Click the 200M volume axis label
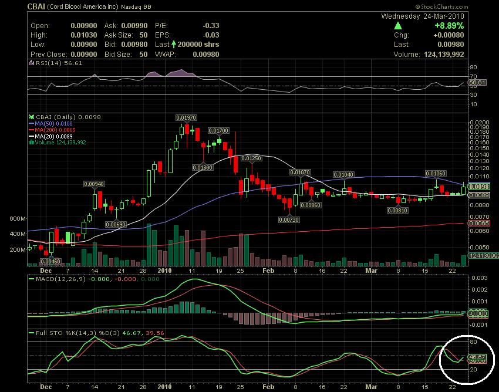Image resolution: width=499 pixels, height=392 pixels. 18,250
